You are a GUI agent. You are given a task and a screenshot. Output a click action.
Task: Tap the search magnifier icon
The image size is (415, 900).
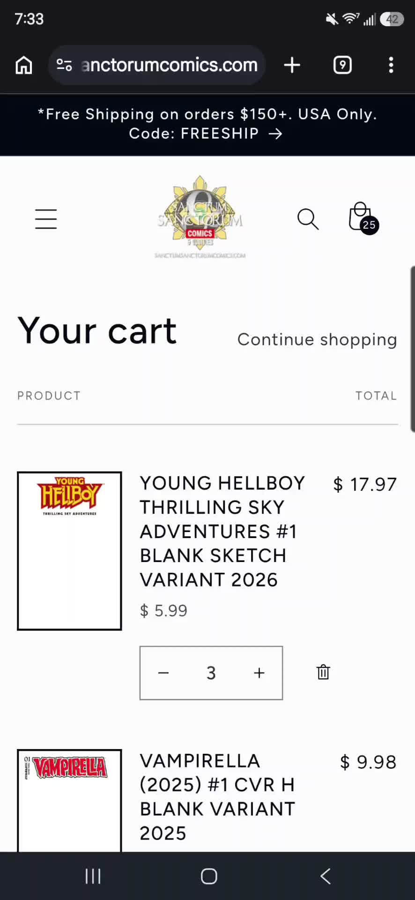click(x=308, y=219)
